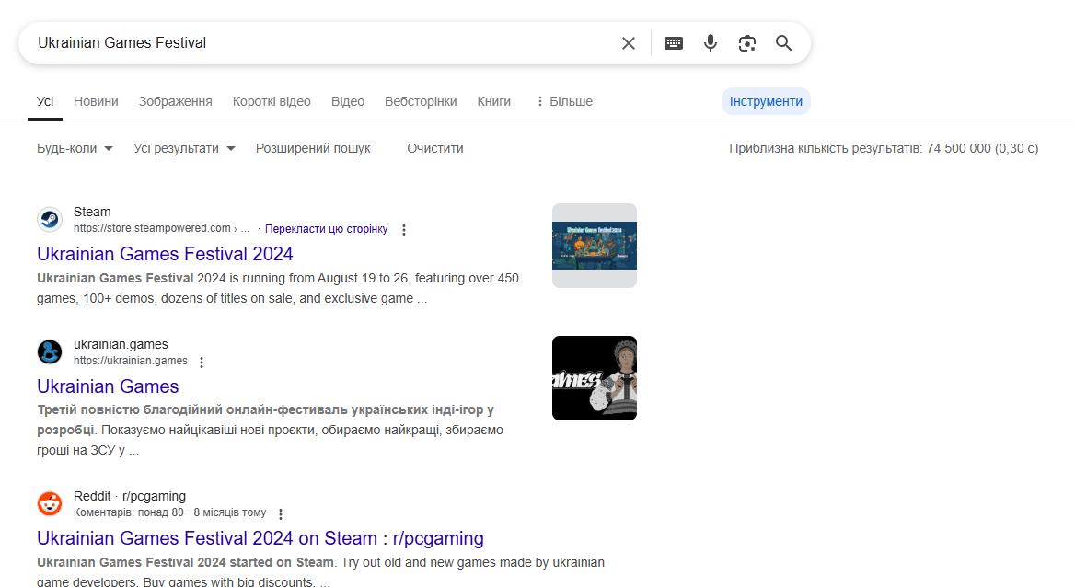Click the Steam source name
This screenshot has width=1075, height=587.
92,212
